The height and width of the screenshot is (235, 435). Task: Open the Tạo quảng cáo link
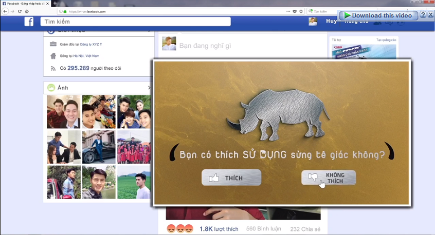point(386,40)
